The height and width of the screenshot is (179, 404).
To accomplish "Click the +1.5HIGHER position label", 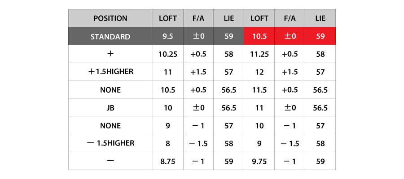I will [x=110, y=72].
